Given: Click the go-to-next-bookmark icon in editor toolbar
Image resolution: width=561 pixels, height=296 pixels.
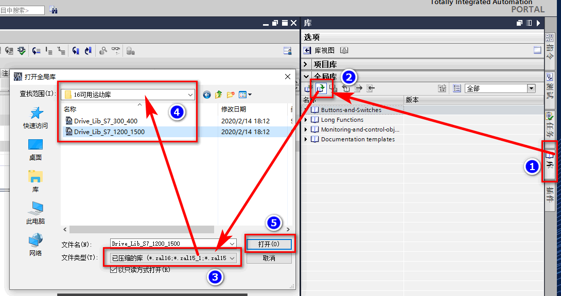Looking at the screenshot, I should [x=88, y=51].
